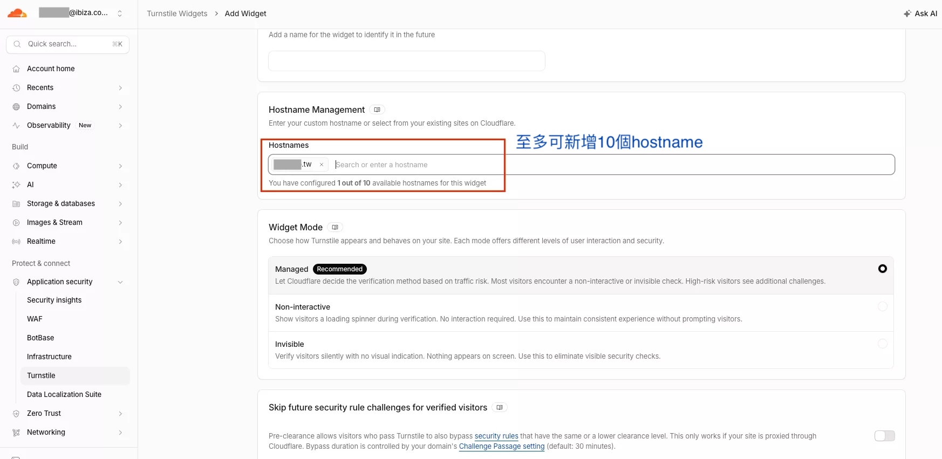The width and height of the screenshot is (942, 459).
Task: Click the Add Widget breadcrumb
Action: tap(245, 13)
